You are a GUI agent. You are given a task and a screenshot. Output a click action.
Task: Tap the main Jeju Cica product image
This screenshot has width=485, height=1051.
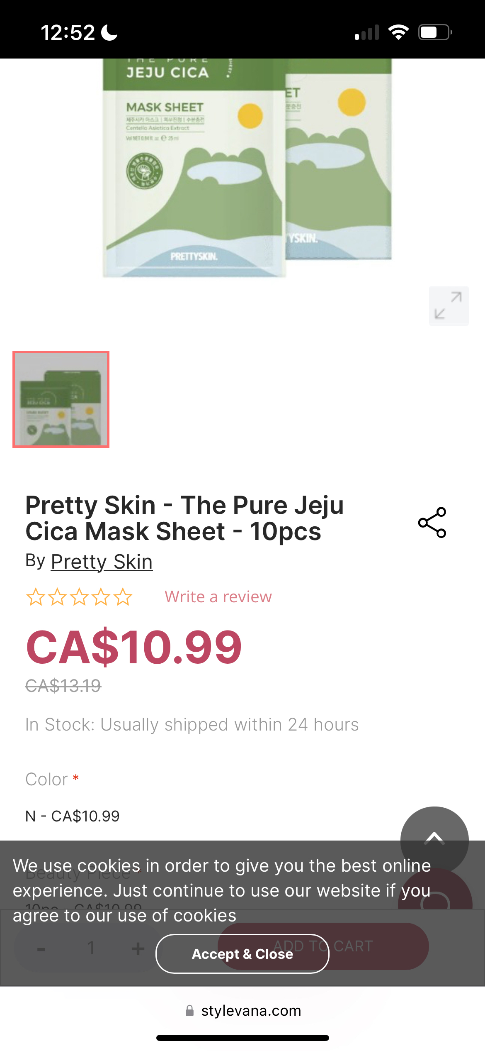coord(247,166)
